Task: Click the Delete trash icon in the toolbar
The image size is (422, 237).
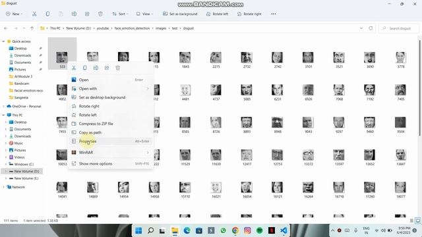Action: [x=100, y=14]
